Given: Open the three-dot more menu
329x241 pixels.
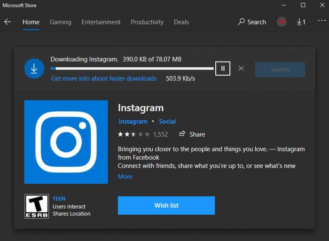Looking at the screenshot, I should coord(321,21).
